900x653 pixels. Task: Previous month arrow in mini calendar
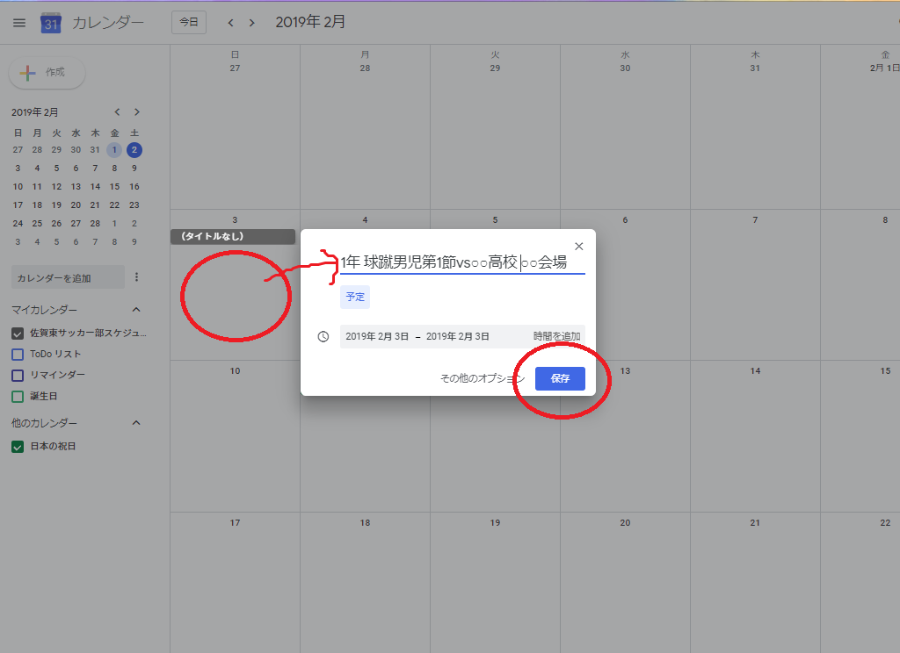(x=117, y=111)
